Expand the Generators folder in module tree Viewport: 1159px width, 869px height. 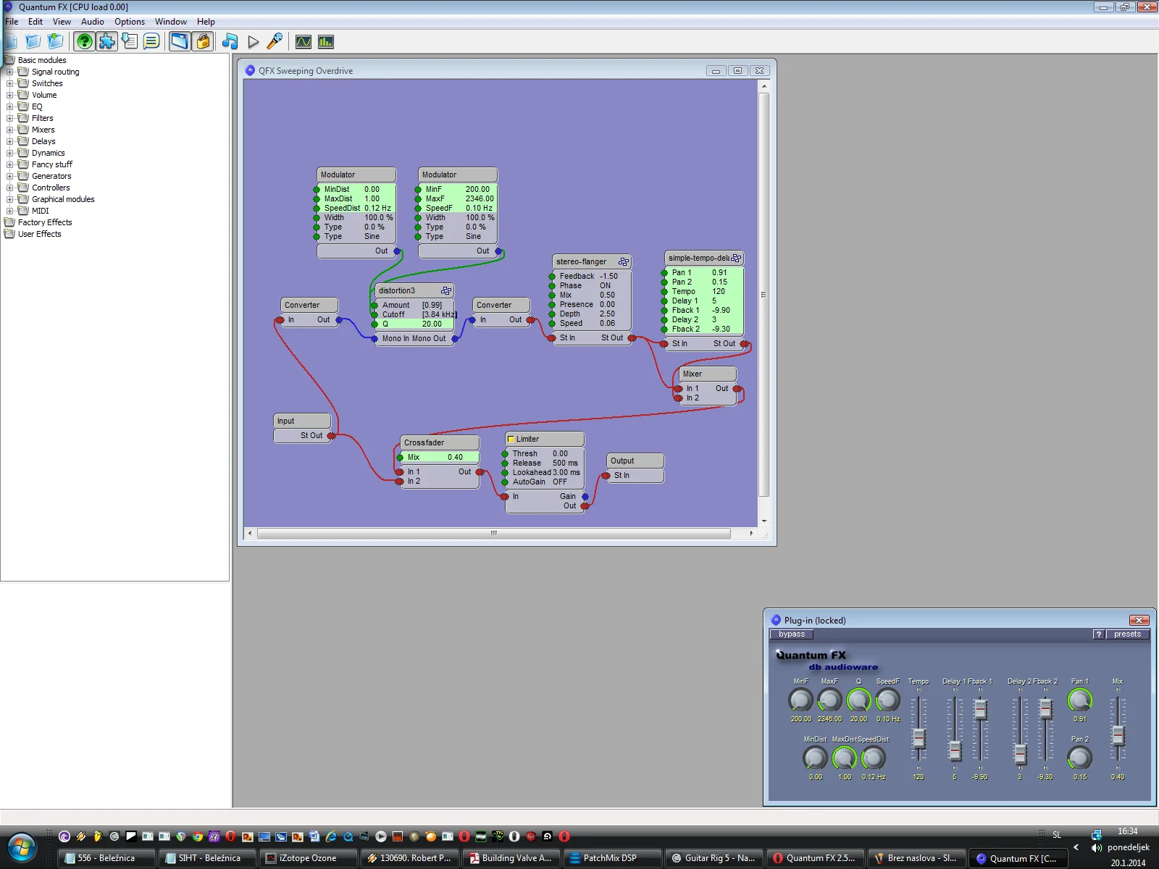coord(10,176)
